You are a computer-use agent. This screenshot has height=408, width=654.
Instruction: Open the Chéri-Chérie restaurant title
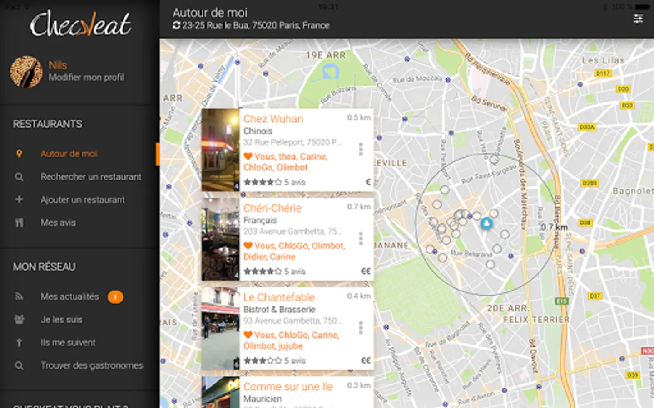click(x=272, y=208)
